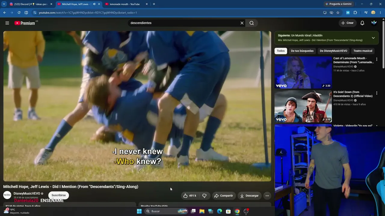Open the Chrome three-dot main menu

(x=380, y=13)
